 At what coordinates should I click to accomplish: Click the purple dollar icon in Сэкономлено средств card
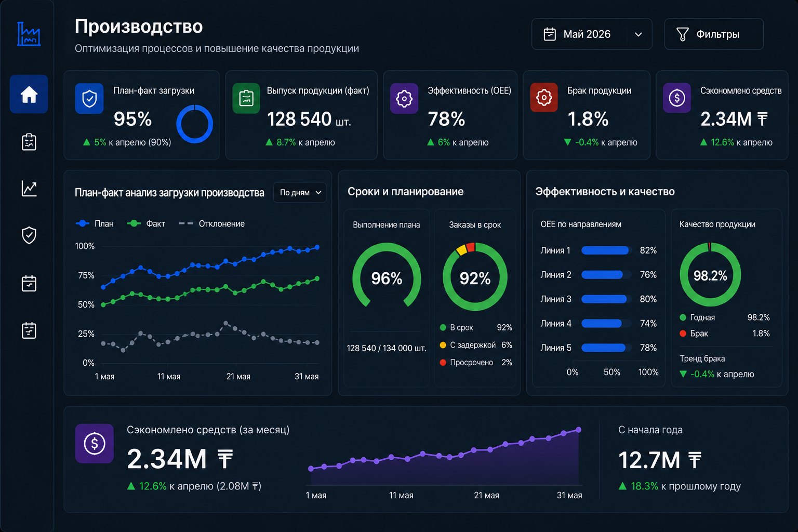(676, 98)
